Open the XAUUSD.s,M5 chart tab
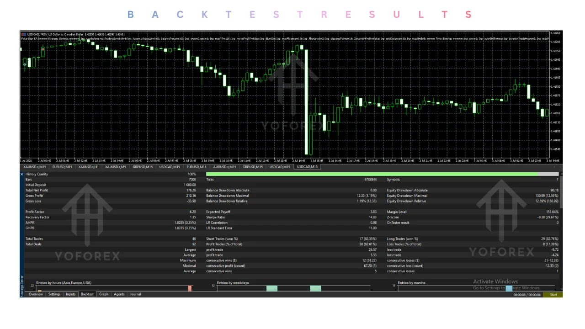This screenshot has width=585, height=329. coord(116,167)
